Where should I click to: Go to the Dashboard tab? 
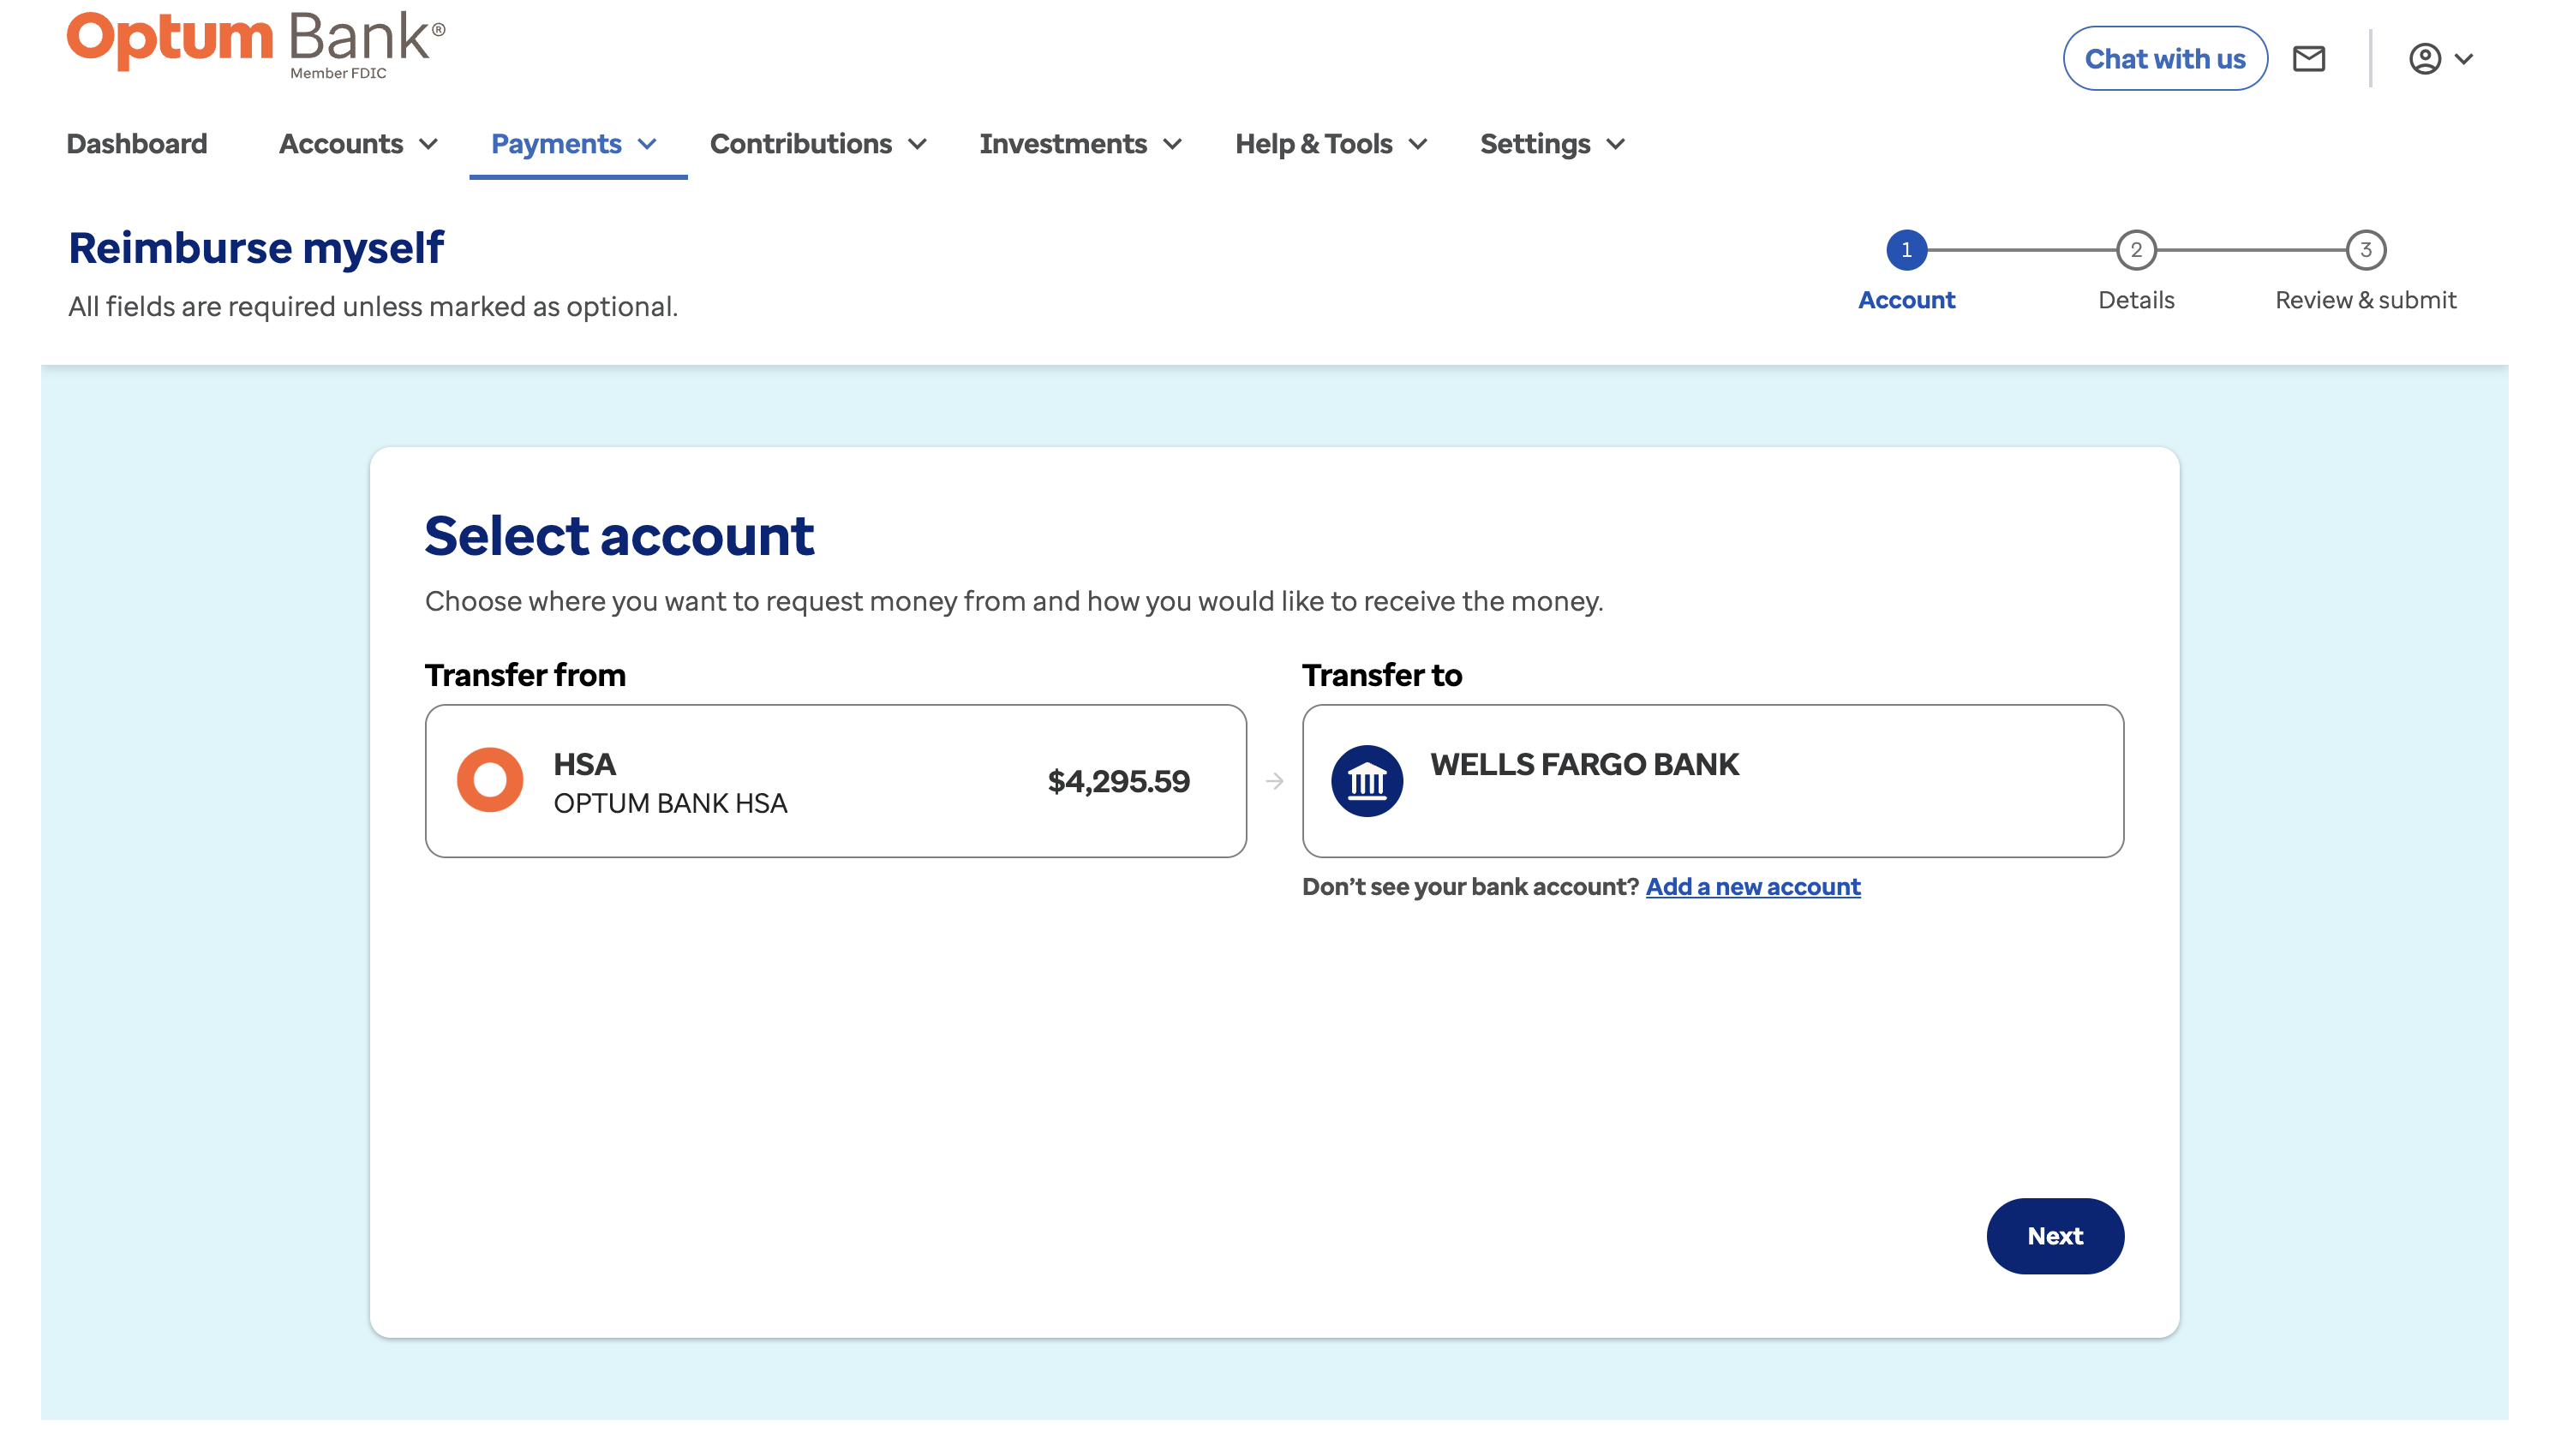pyautogui.click(x=137, y=144)
